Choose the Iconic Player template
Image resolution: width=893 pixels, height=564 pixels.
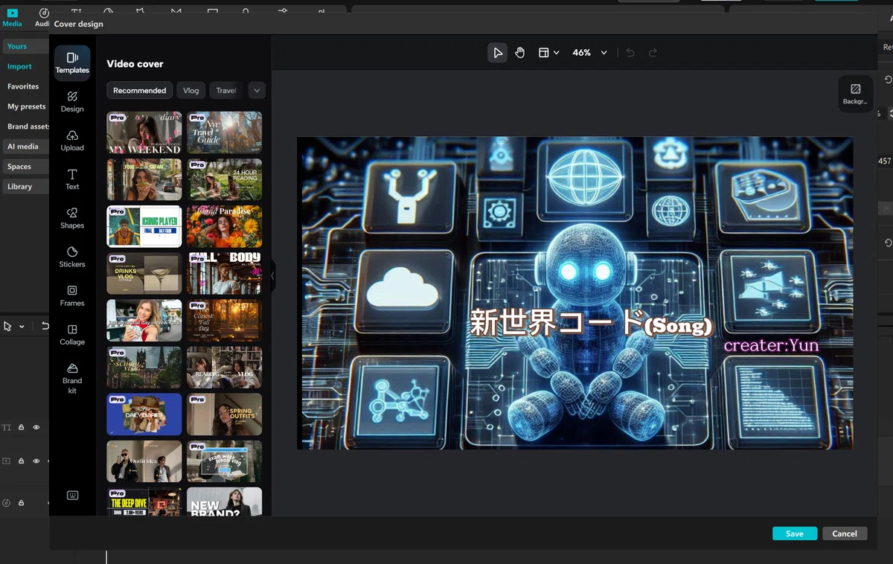pyautogui.click(x=144, y=226)
